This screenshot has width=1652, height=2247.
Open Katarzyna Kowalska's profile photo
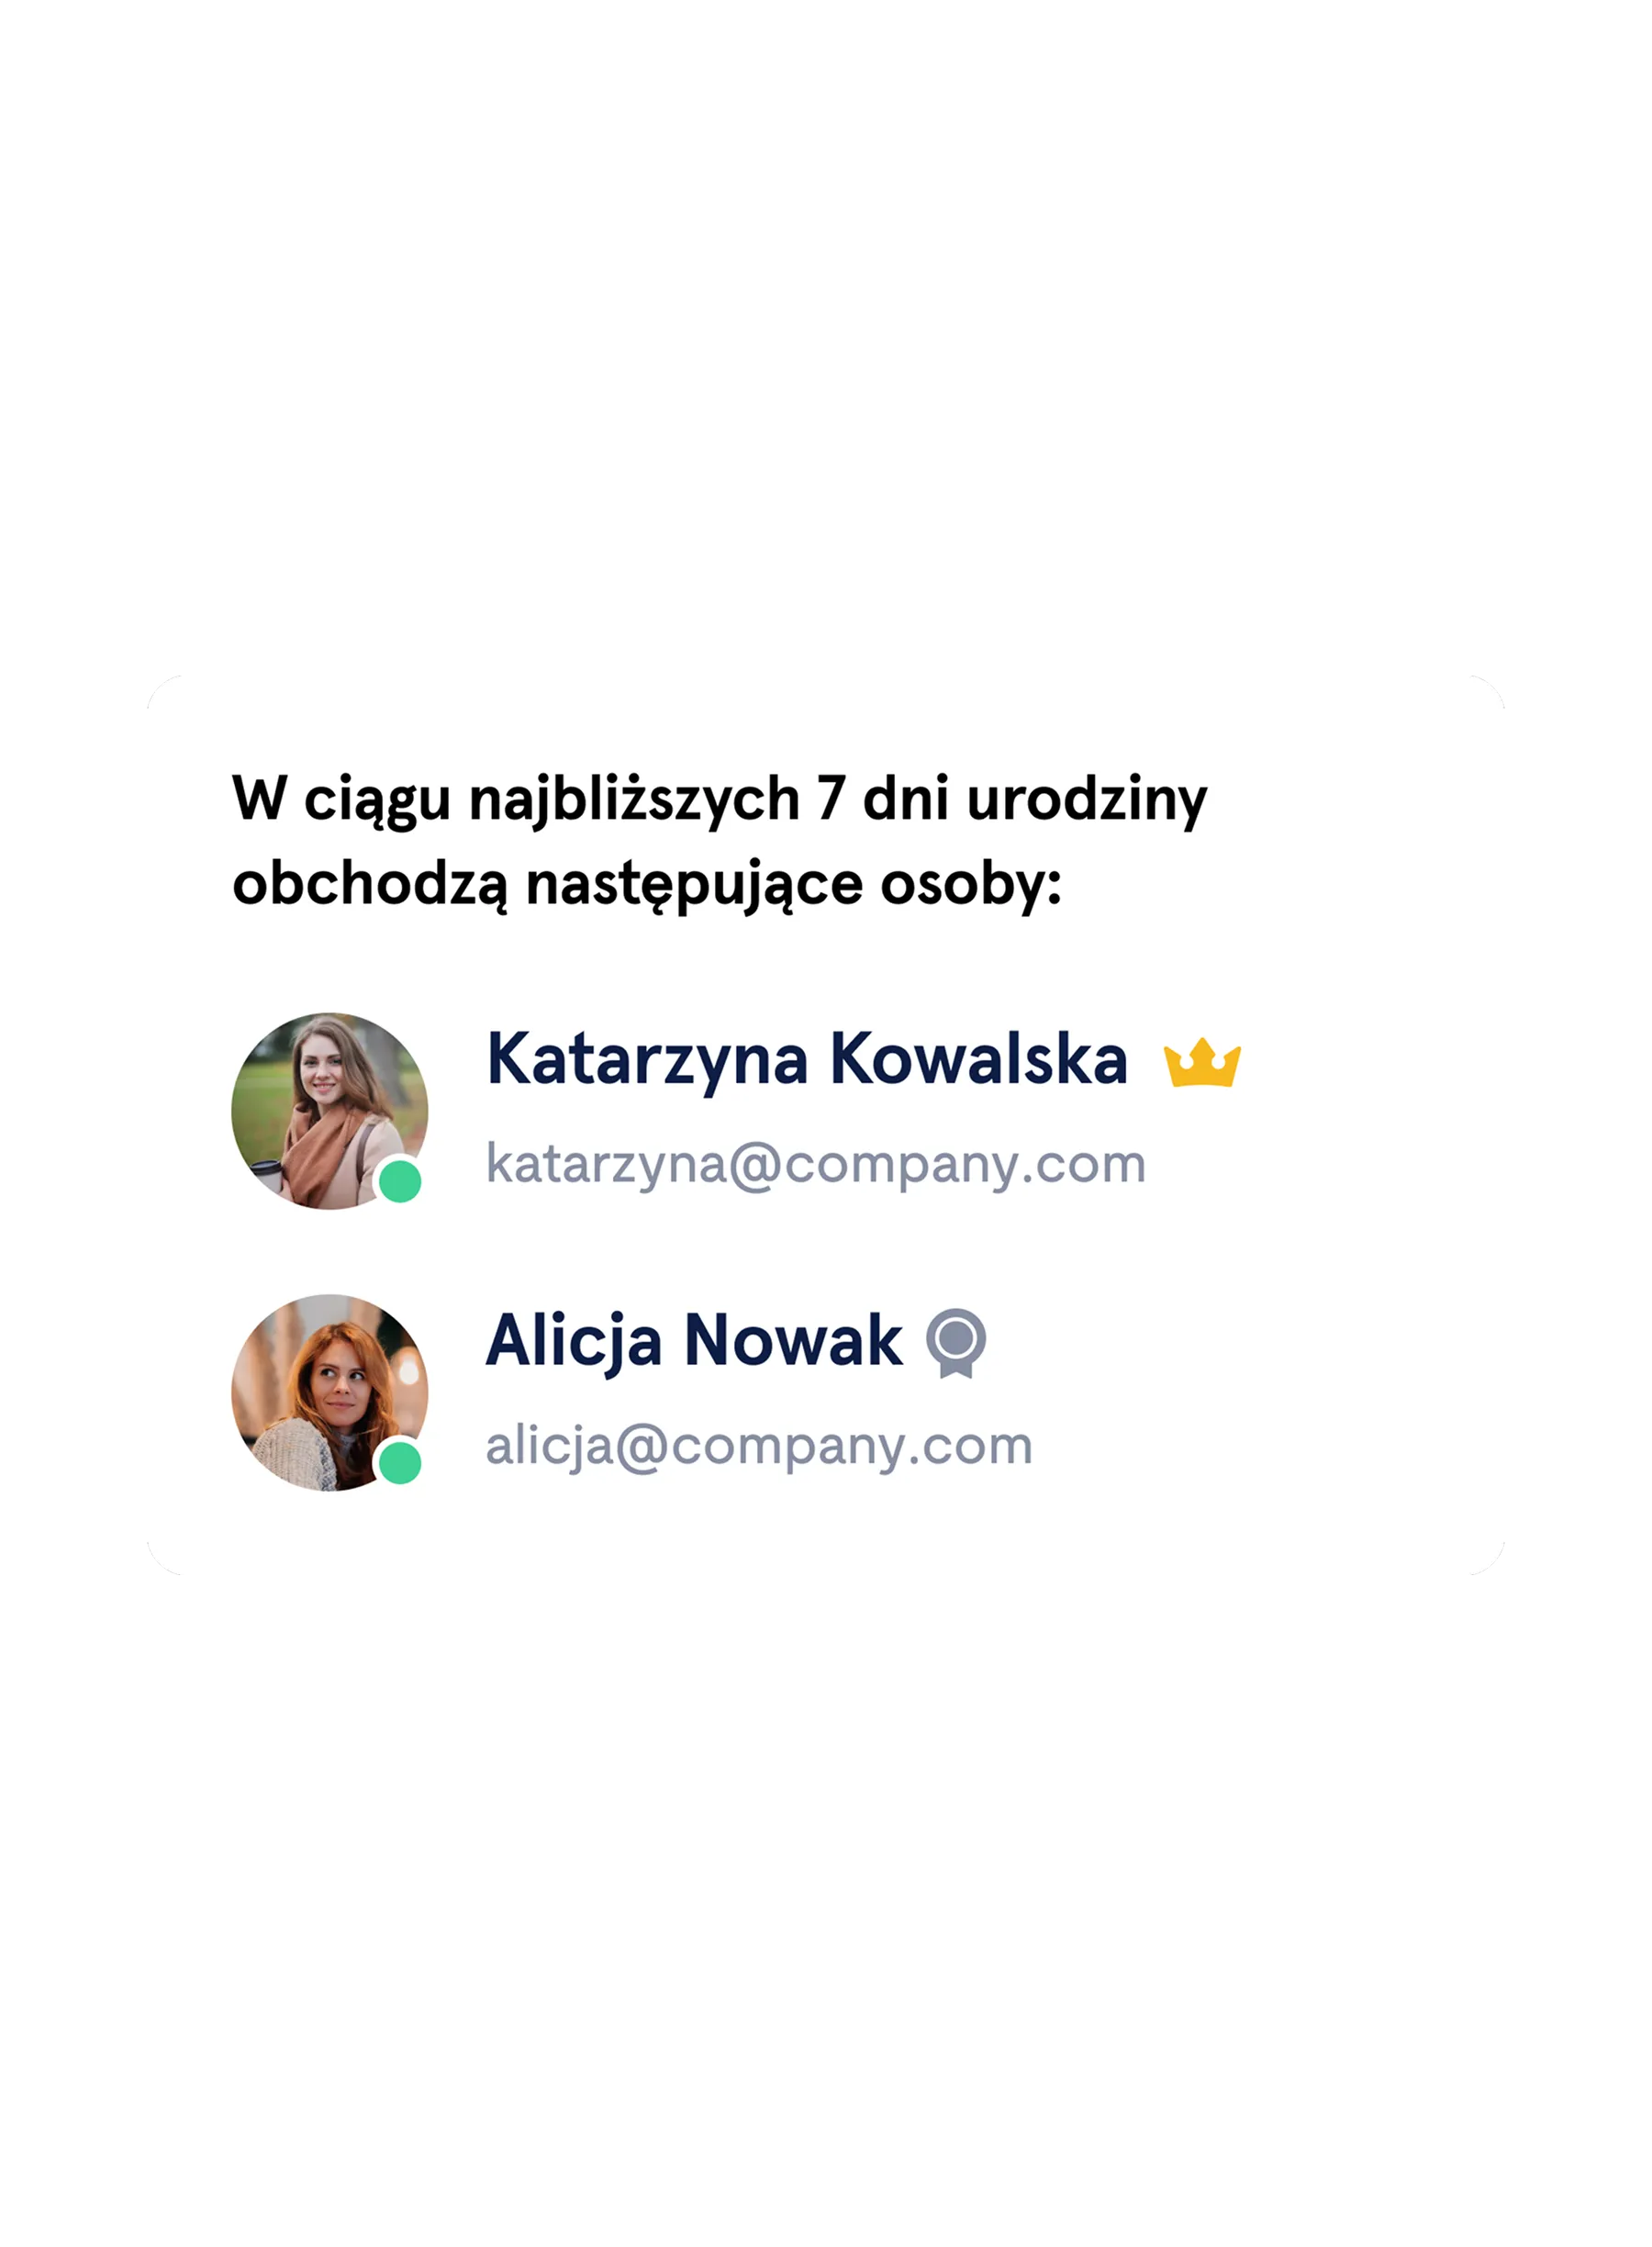(x=330, y=1111)
